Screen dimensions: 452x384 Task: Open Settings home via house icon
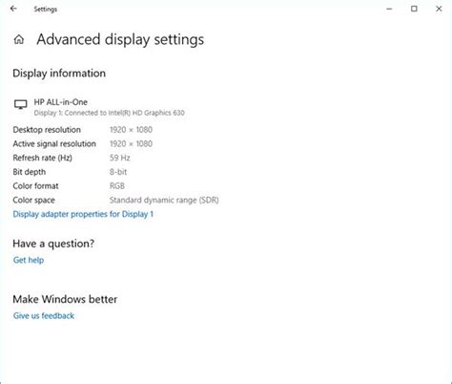tap(19, 39)
